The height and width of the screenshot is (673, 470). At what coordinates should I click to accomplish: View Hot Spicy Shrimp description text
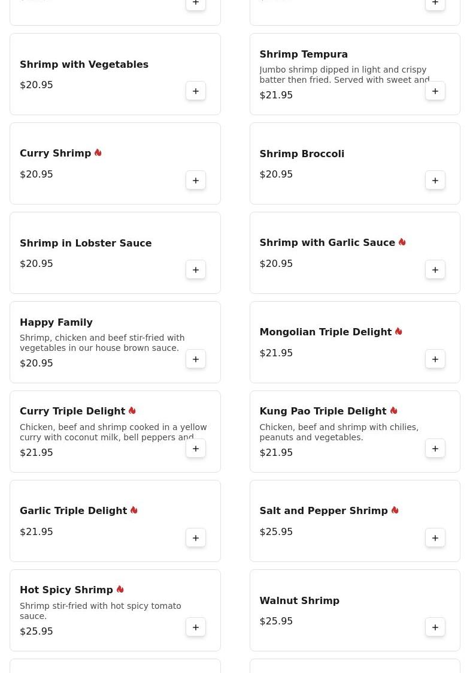[101, 611]
